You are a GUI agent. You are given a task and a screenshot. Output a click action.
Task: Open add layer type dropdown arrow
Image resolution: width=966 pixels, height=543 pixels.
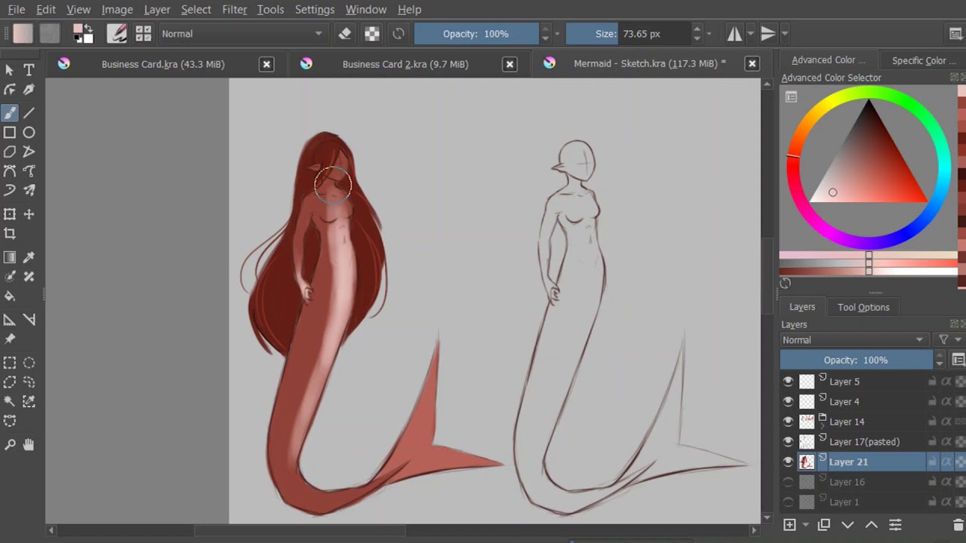pos(805,525)
